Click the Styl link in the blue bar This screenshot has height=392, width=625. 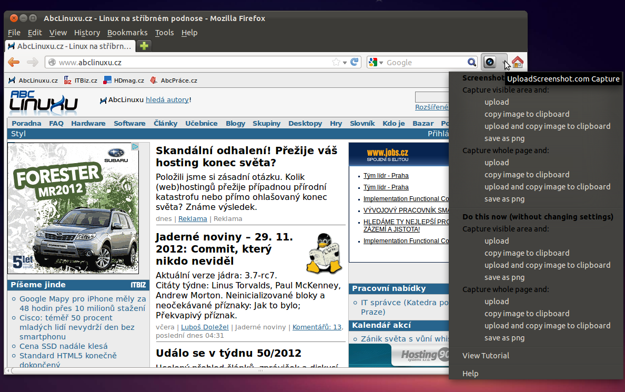pyautogui.click(x=18, y=134)
